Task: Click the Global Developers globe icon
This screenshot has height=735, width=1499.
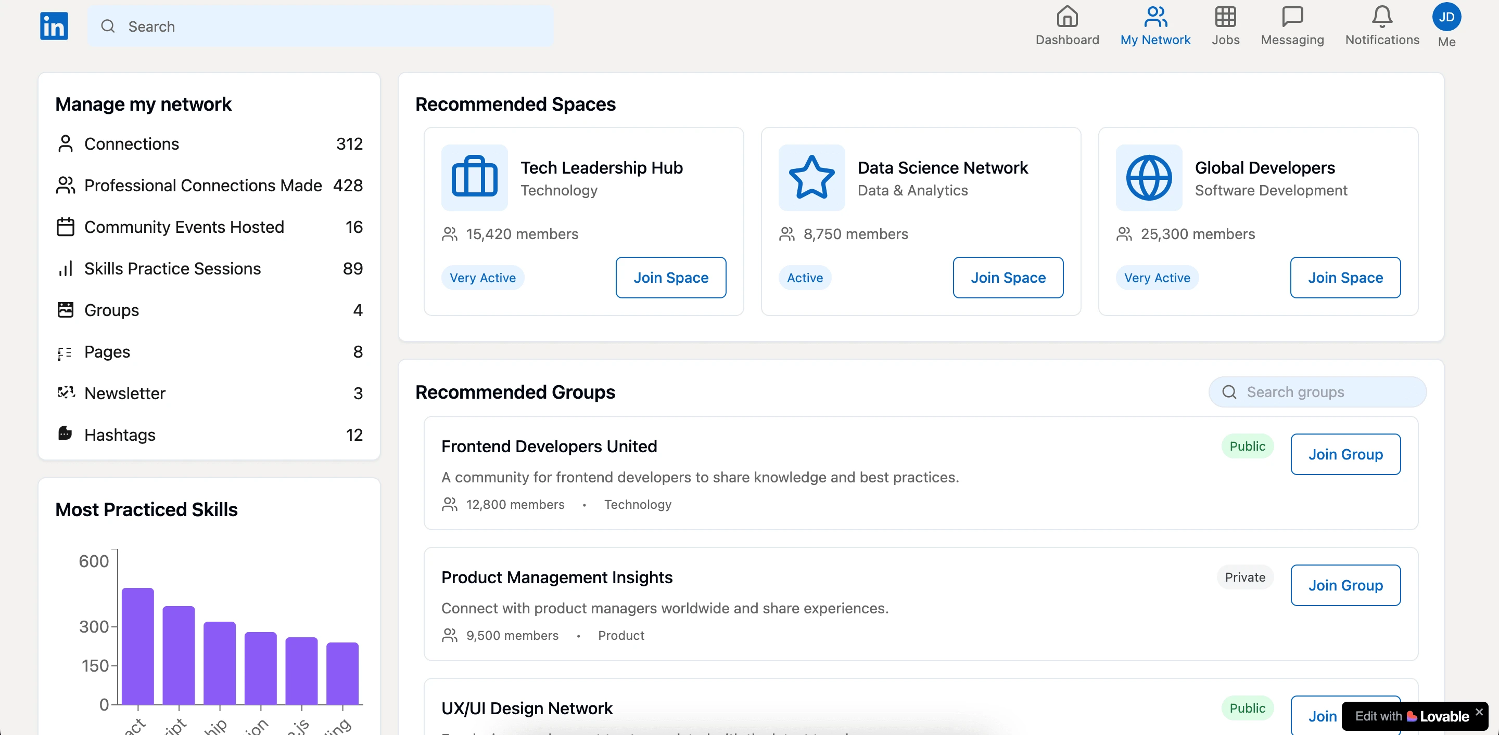Action: point(1148,177)
